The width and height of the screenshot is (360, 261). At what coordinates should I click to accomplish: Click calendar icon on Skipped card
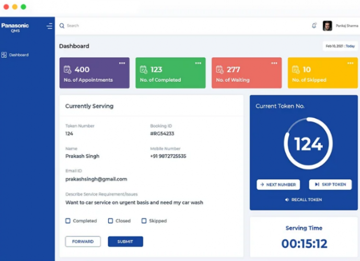tap(296, 69)
